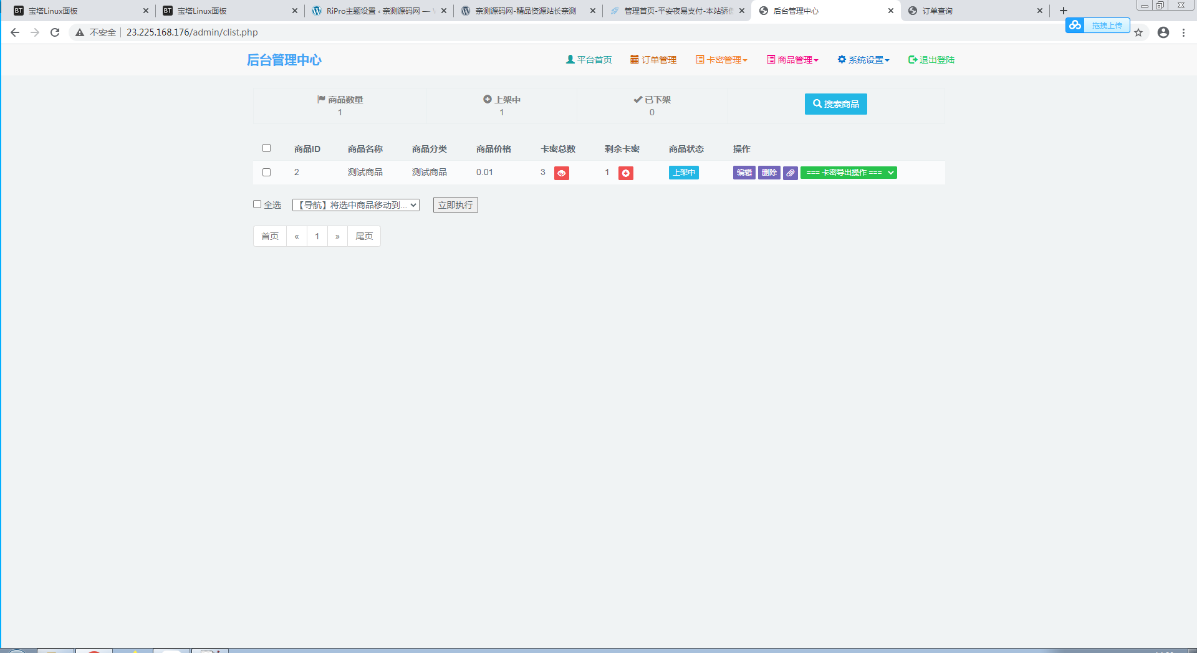
Task: Click the « previous page button
Action: (x=297, y=236)
